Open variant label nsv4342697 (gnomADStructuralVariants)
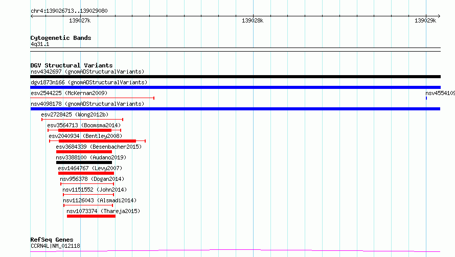The width and height of the screenshot is (455, 257). pyautogui.click(x=87, y=72)
